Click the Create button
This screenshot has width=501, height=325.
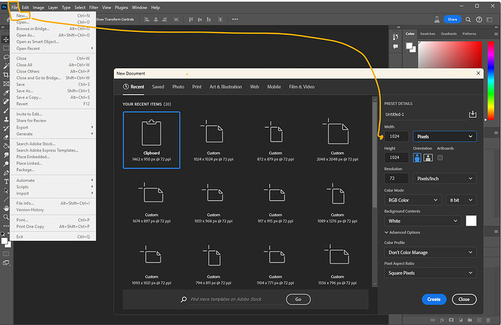tap(434, 299)
